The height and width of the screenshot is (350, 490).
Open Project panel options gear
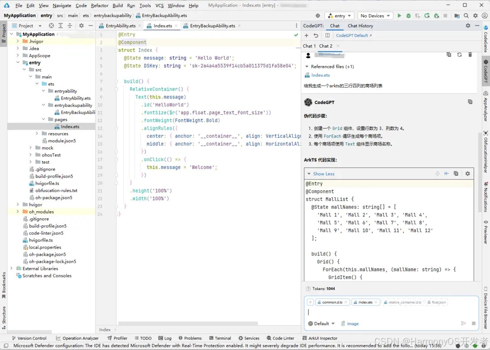81,26
